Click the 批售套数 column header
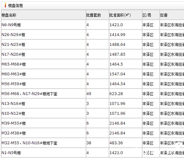 93,15
